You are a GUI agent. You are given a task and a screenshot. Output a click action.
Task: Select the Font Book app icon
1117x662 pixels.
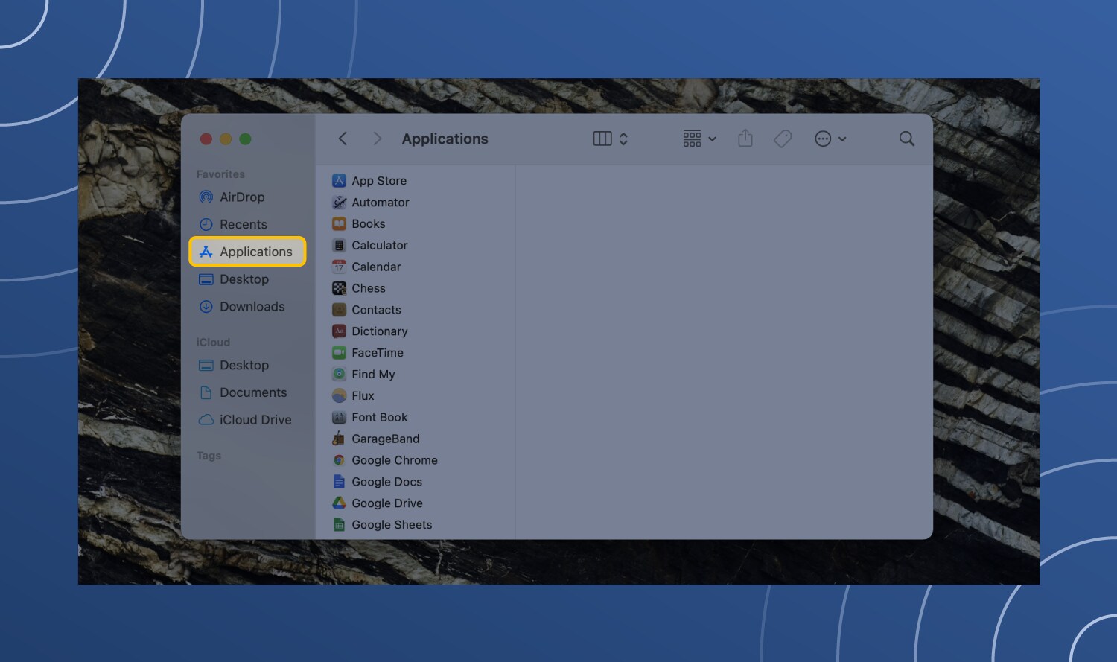pyautogui.click(x=339, y=417)
